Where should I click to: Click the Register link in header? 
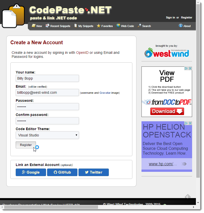(x=187, y=17)
